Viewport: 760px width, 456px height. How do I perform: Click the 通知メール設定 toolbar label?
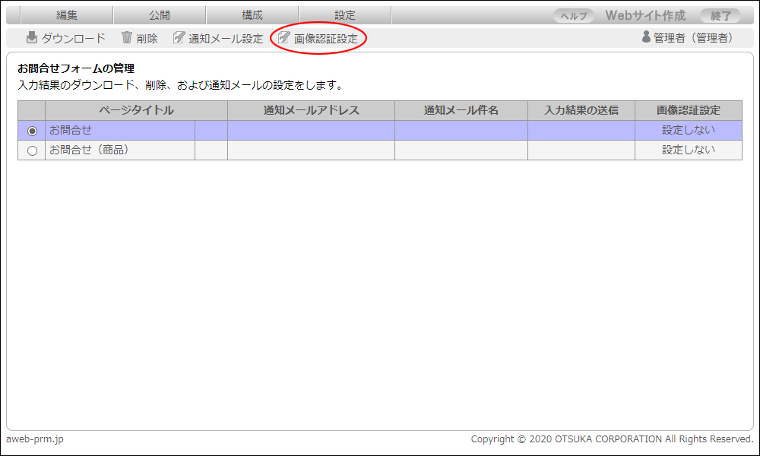(x=226, y=38)
